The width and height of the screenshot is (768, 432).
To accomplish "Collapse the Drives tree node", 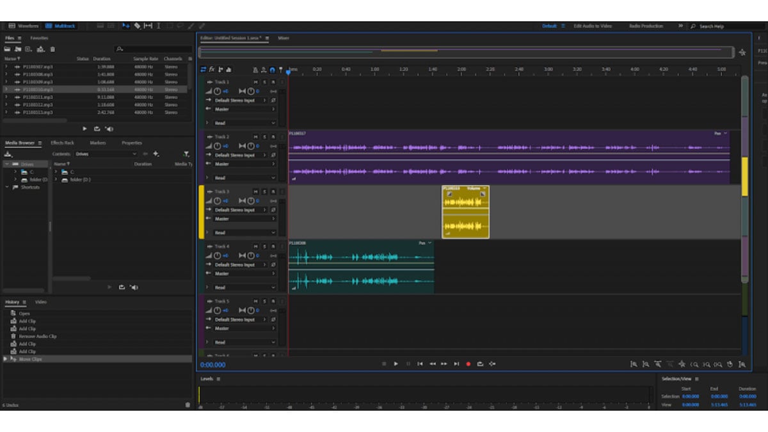I will pyautogui.click(x=6, y=164).
